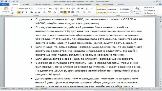Align text to the right

tap(69, 12)
